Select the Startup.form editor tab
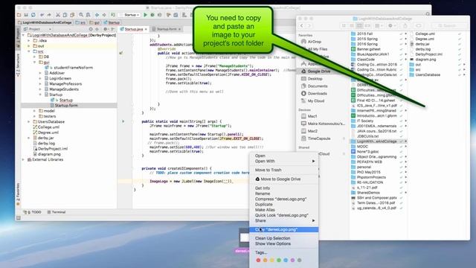 pyautogui.click(x=167, y=29)
